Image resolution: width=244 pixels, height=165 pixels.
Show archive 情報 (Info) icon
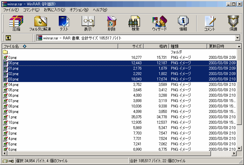[183, 23]
